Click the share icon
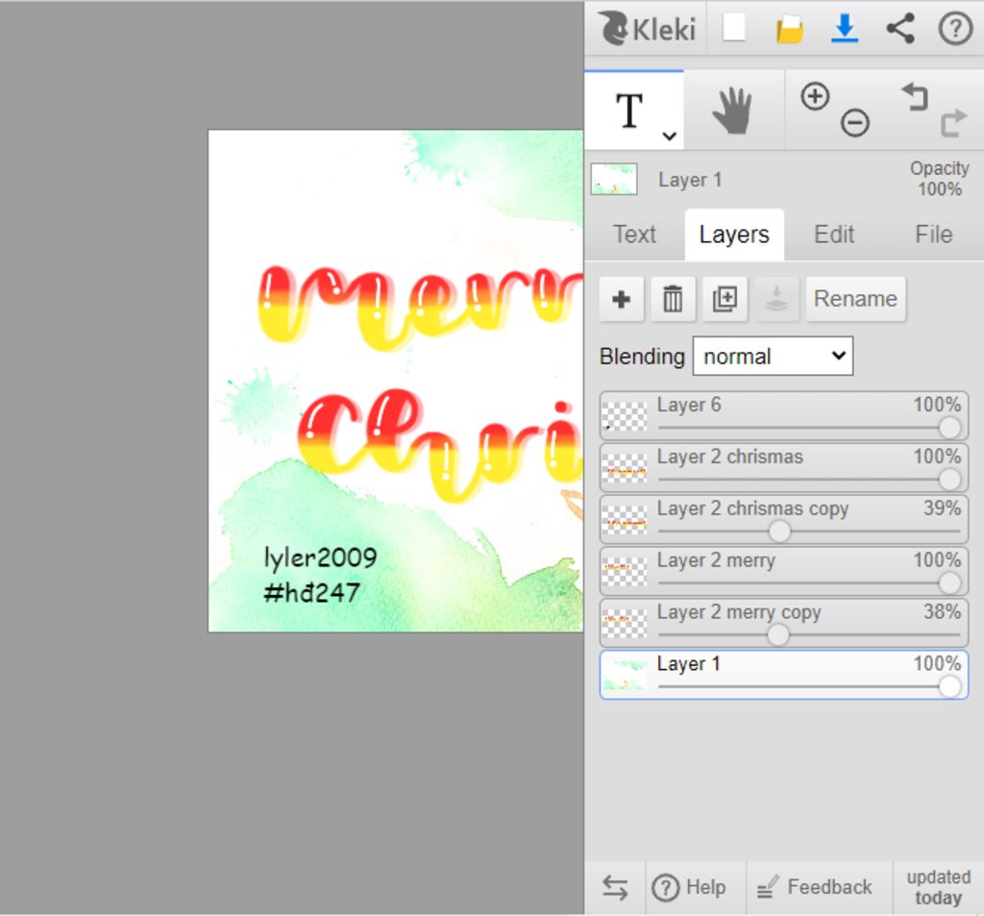The image size is (984, 916). click(899, 29)
